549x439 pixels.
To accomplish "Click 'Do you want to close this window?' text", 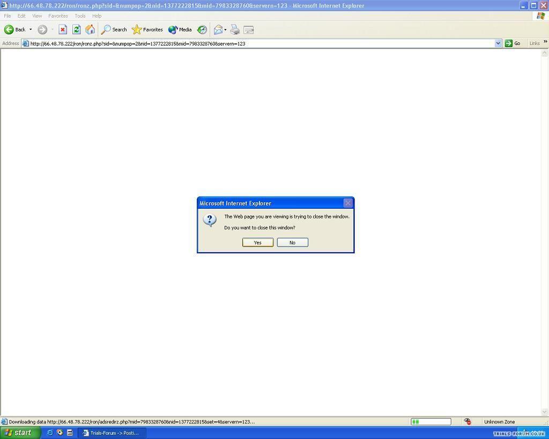I will click(x=259, y=228).
